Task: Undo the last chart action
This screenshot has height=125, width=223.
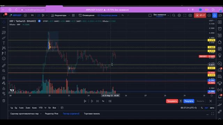Action: coord(123,15)
